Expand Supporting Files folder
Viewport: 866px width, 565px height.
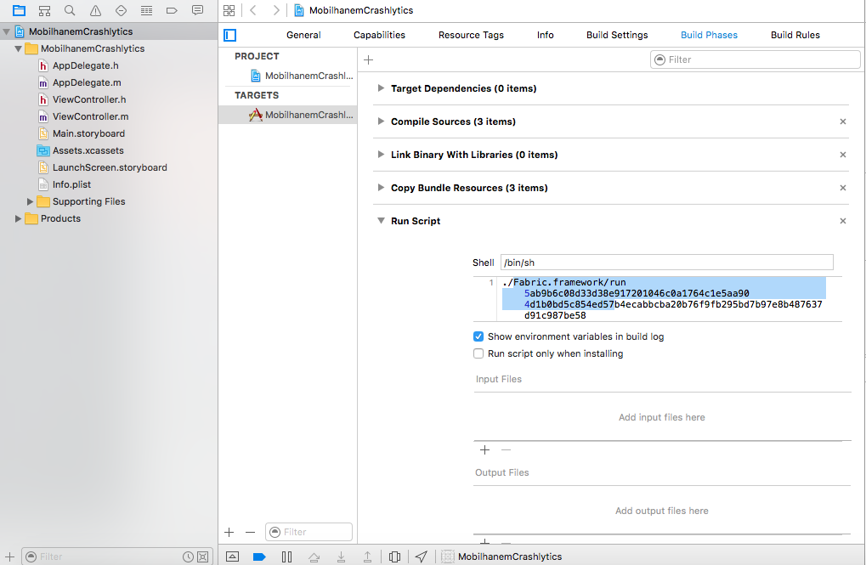30,201
